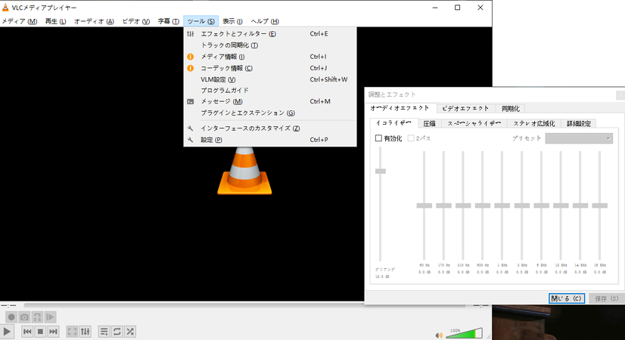
Task: Select トラックの同期化 (T) menu item
Action: point(270,45)
